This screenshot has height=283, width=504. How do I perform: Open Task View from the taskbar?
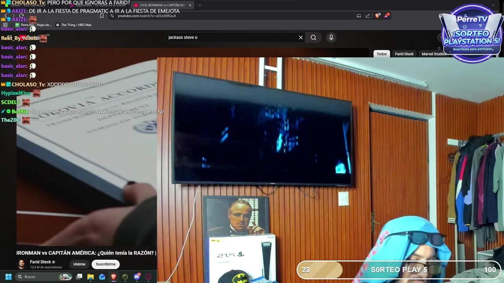79,277
